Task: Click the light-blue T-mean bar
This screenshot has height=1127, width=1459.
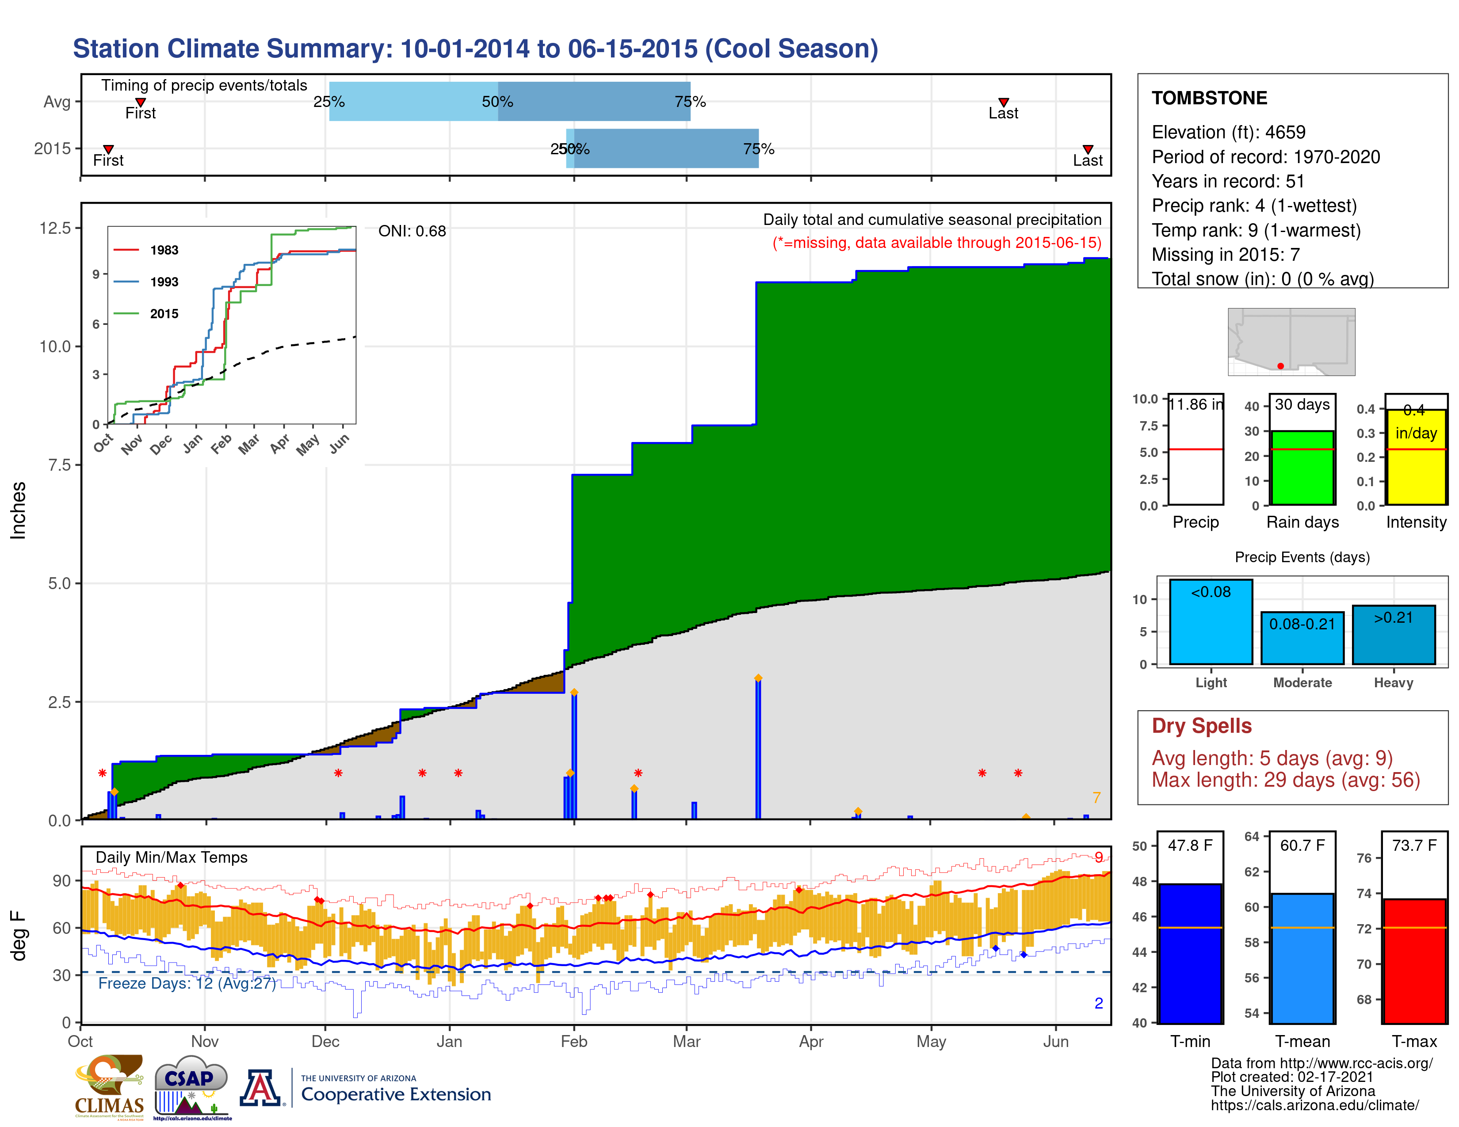Action: pos(1302,958)
